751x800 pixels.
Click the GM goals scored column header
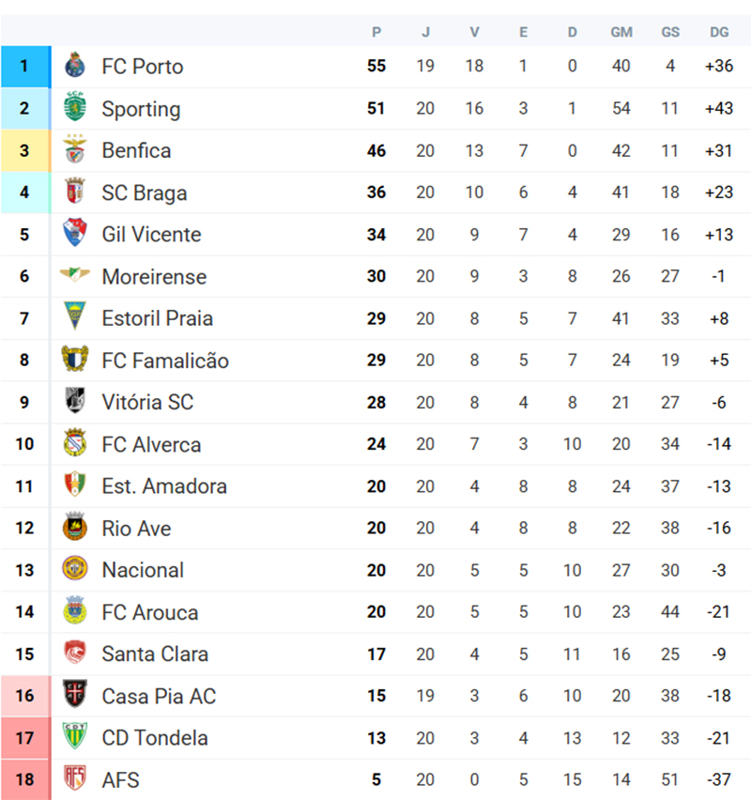click(621, 32)
